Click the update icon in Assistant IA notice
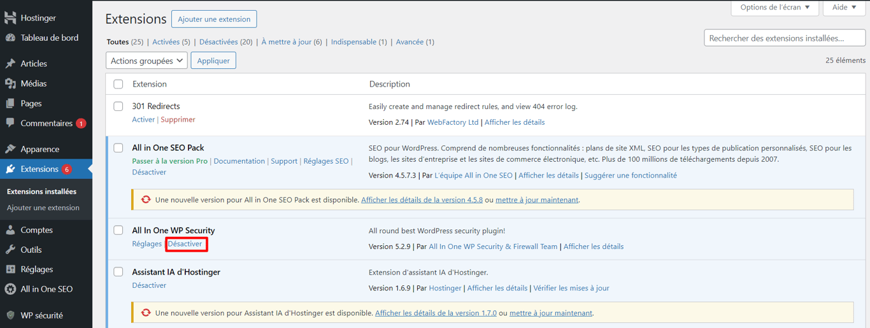 click(146, 313)
